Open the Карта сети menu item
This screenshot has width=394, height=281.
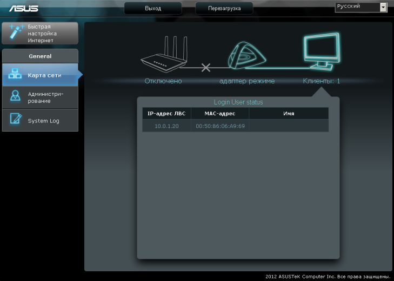coord(40,75)
